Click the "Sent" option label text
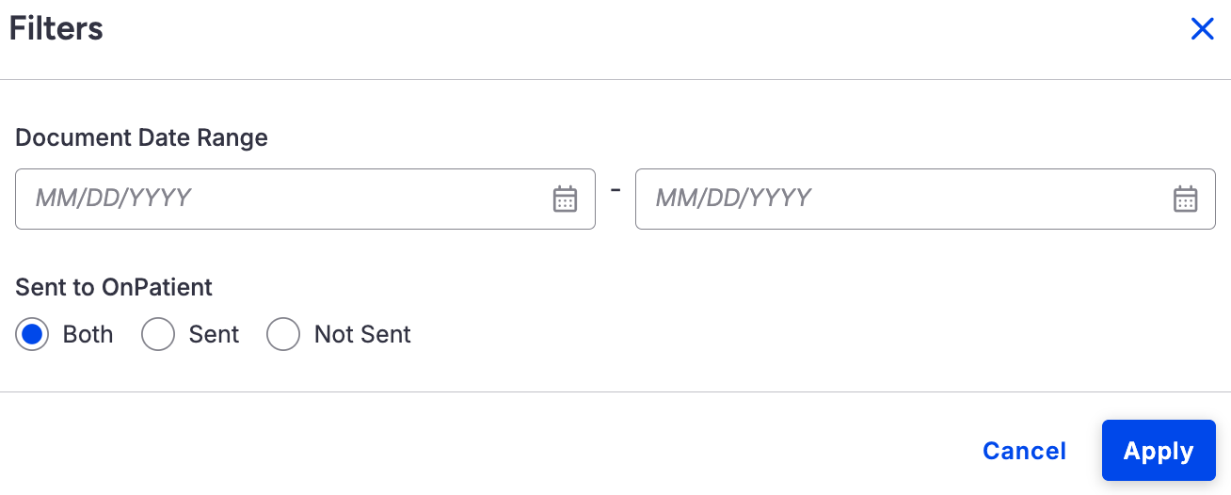 coord(214,334)
